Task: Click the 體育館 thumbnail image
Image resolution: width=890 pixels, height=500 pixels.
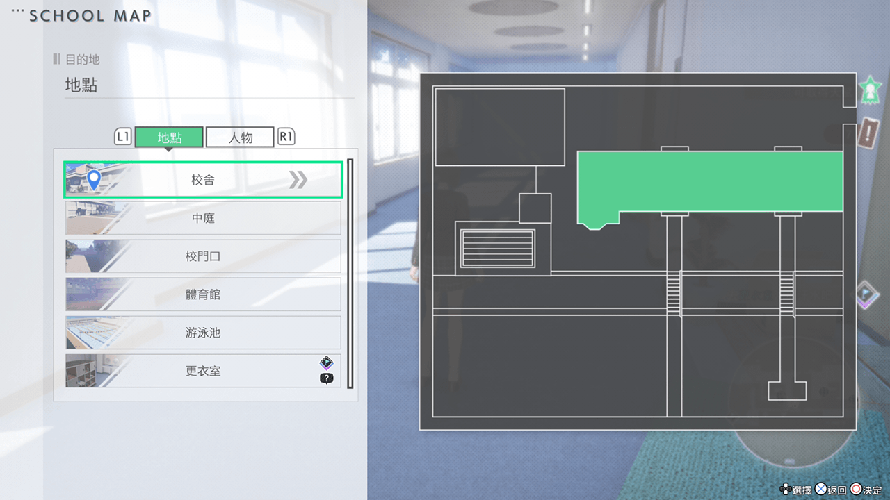Action: [x=96, y=294]
